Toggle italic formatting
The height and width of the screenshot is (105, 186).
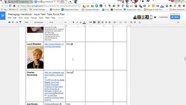(77, 22)
